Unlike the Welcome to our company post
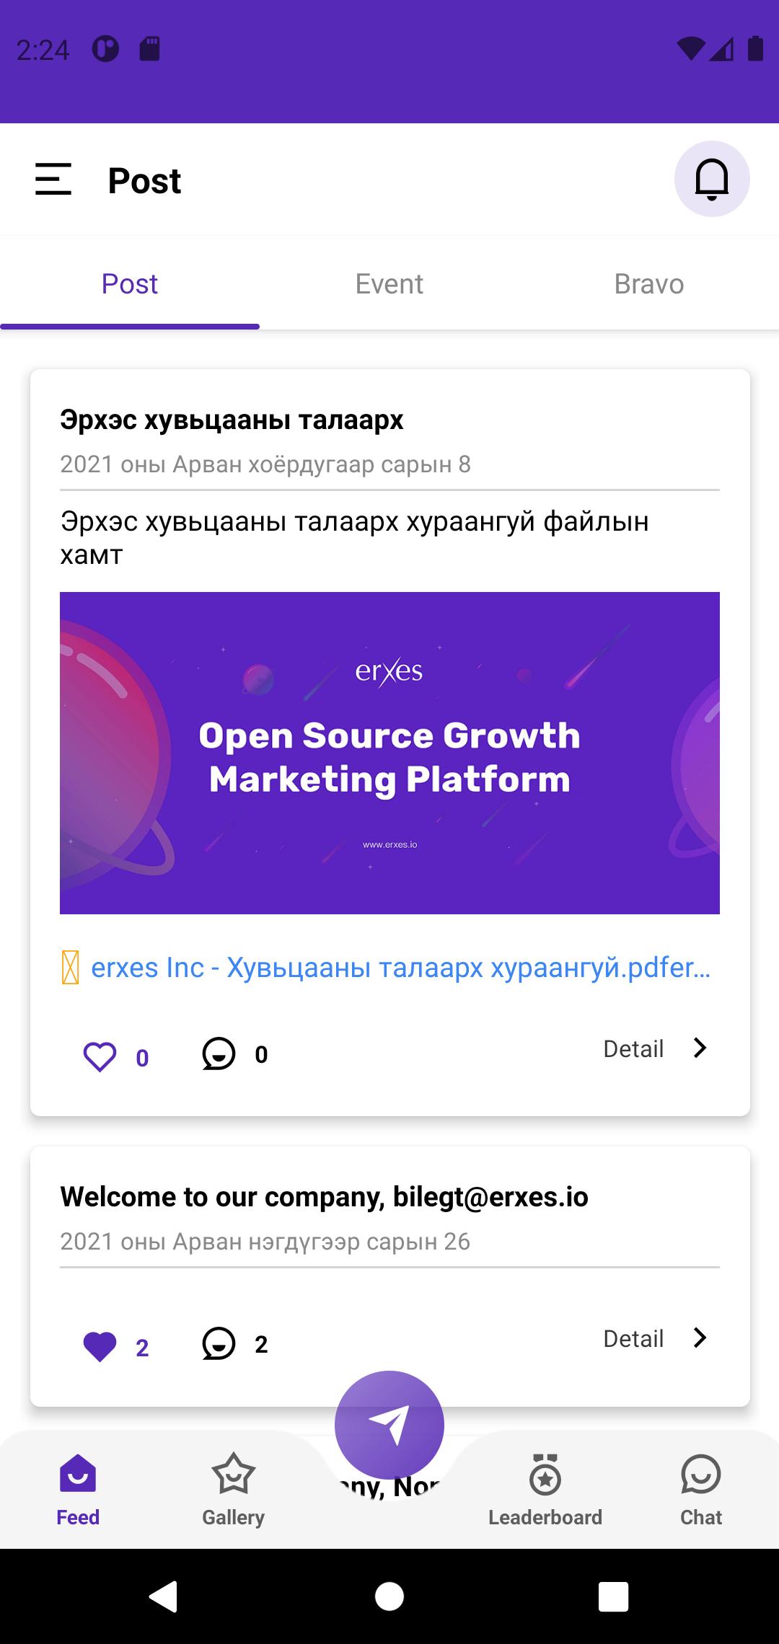 (x=100, y=1347)
